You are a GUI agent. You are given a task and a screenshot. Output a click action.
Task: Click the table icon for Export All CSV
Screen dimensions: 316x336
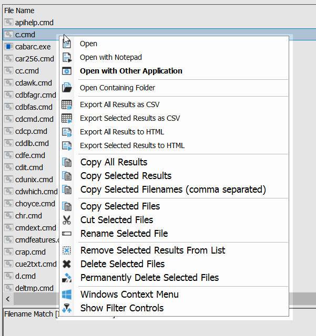coord(67,104)
